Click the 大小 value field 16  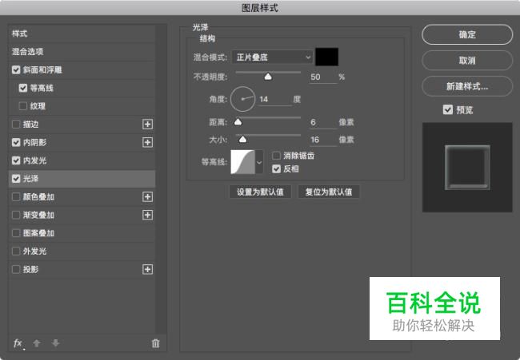[x=323, y=140]
